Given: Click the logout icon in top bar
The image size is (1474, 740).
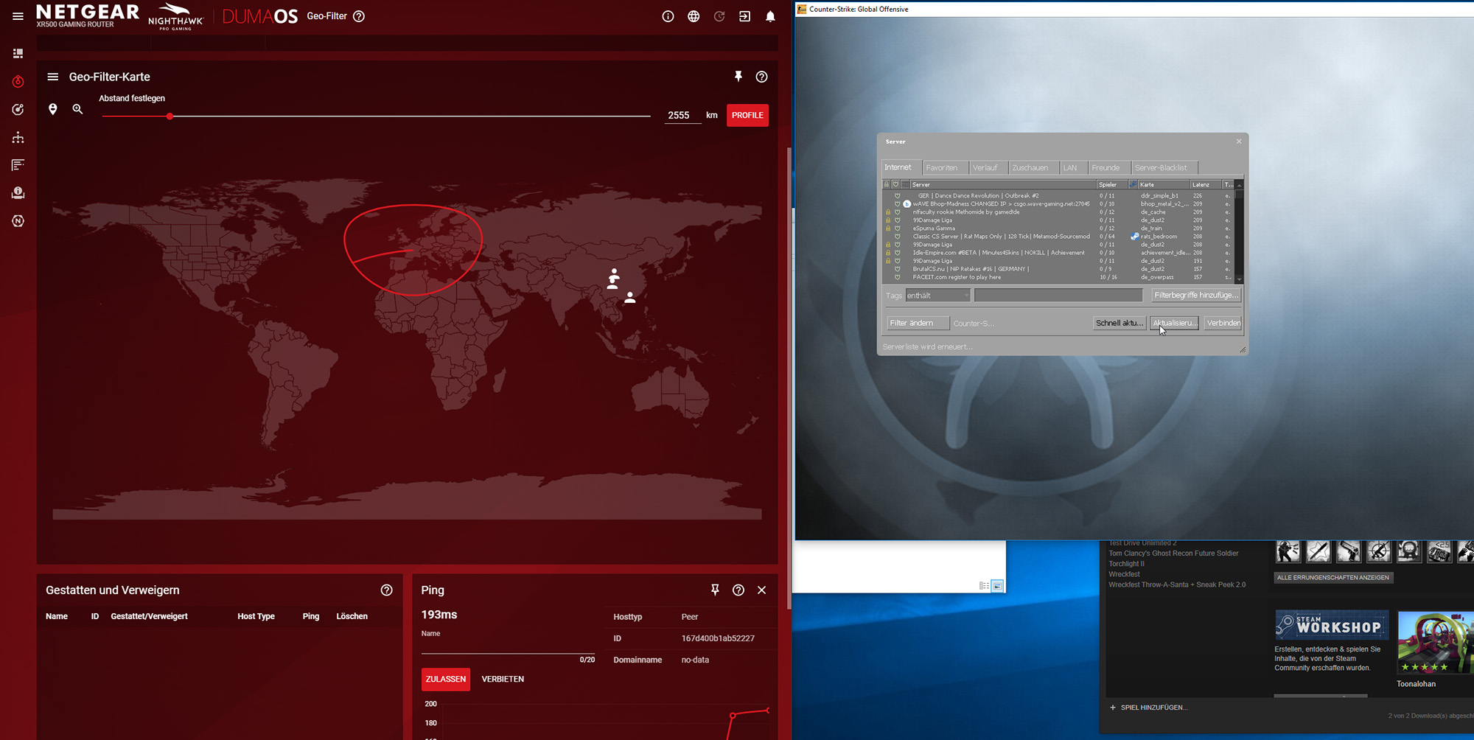Looking at the screenshot, I should 745,16.
